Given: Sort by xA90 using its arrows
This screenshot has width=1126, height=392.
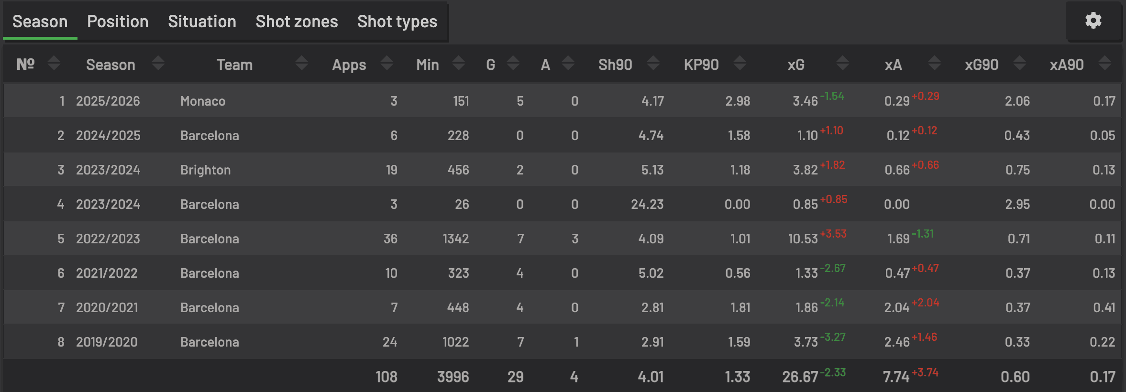Looking at the screenshot, I should pyautogui.click(x=1105, y=63).
